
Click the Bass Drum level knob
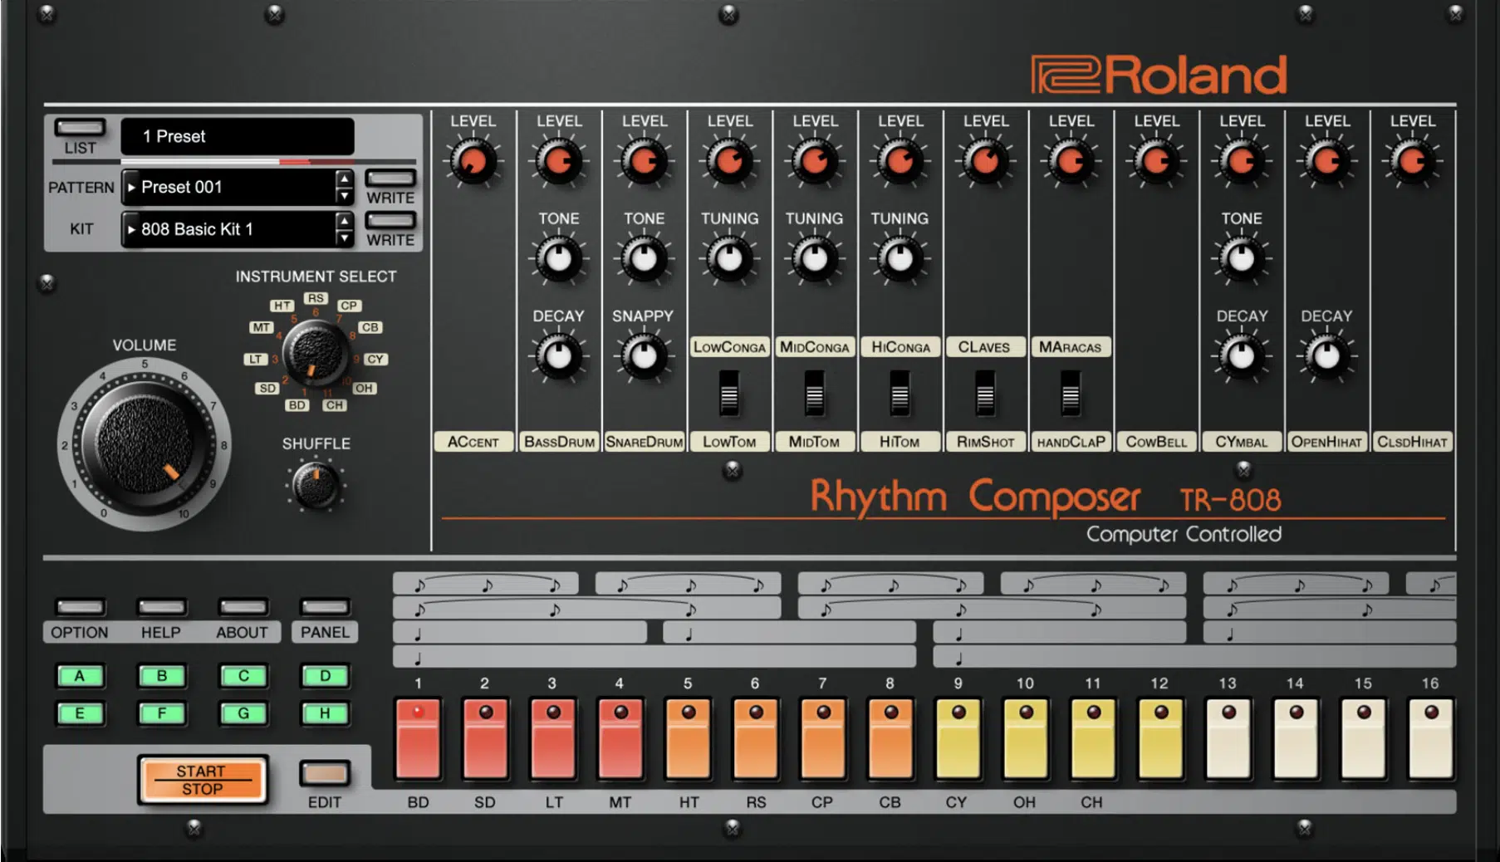coord(559,161)
